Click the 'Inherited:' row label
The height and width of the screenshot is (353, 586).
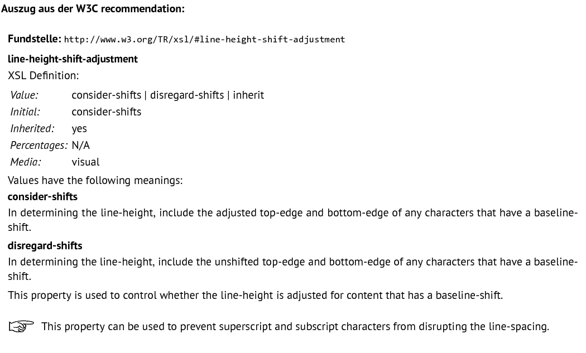click(32, 128)
